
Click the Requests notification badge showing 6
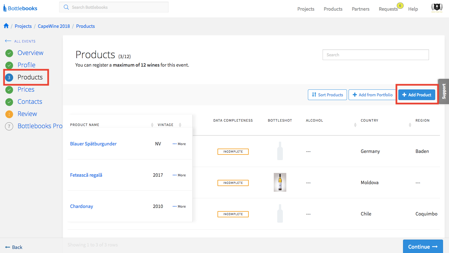pyautogui.click(x=400, y=6)
